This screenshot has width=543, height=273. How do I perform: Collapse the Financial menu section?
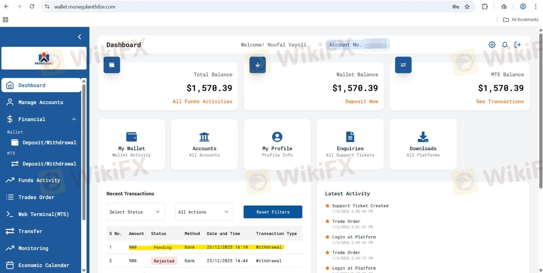tap(74, 119)
